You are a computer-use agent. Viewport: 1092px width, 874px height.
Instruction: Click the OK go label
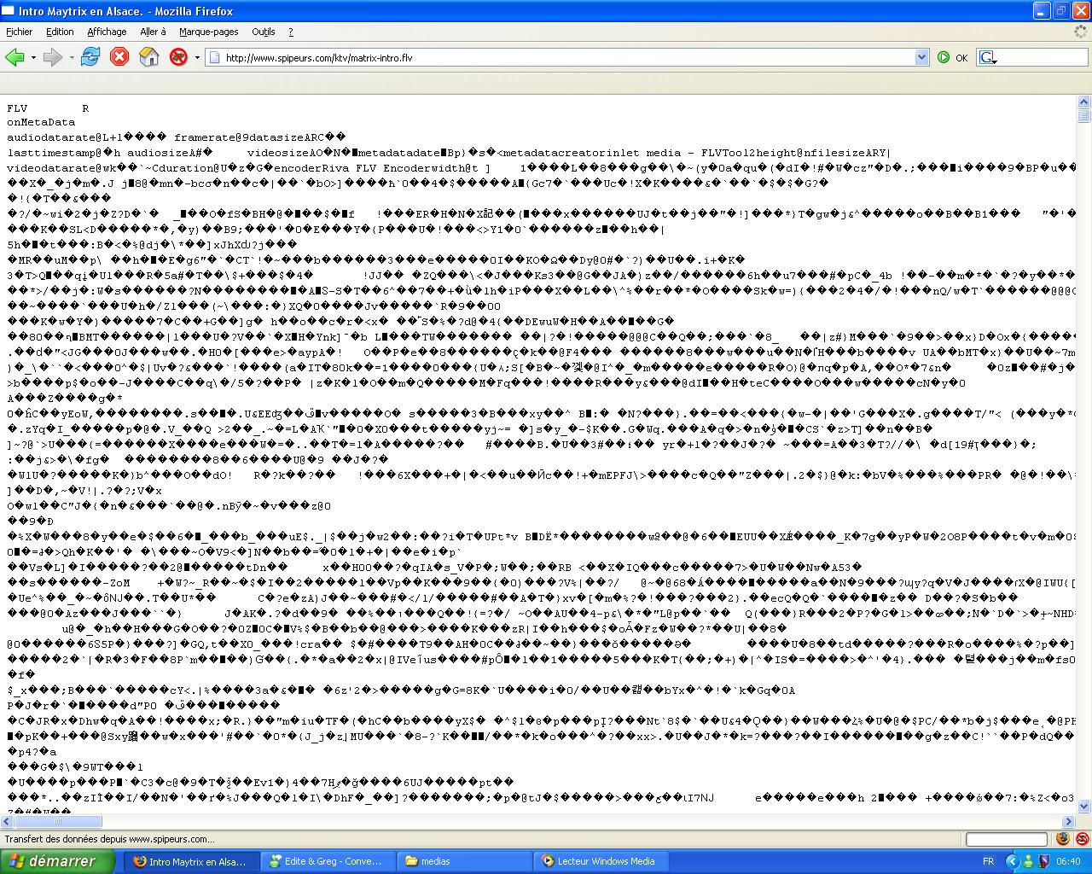961,58
